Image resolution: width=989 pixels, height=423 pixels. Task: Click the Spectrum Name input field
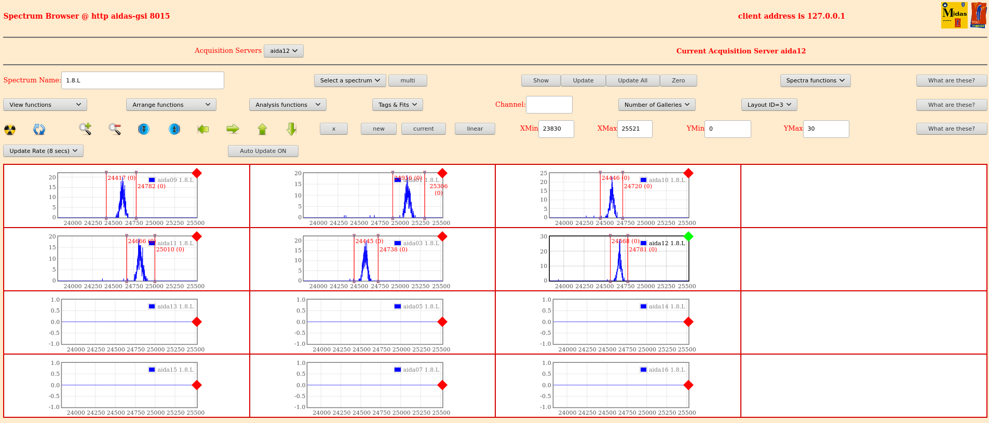(143, 80)
